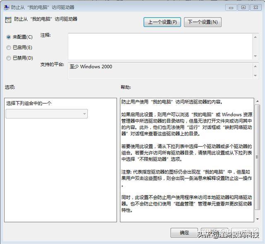Click the 下一个设置(N) button
Screen dimensions: 265x244
202,22
